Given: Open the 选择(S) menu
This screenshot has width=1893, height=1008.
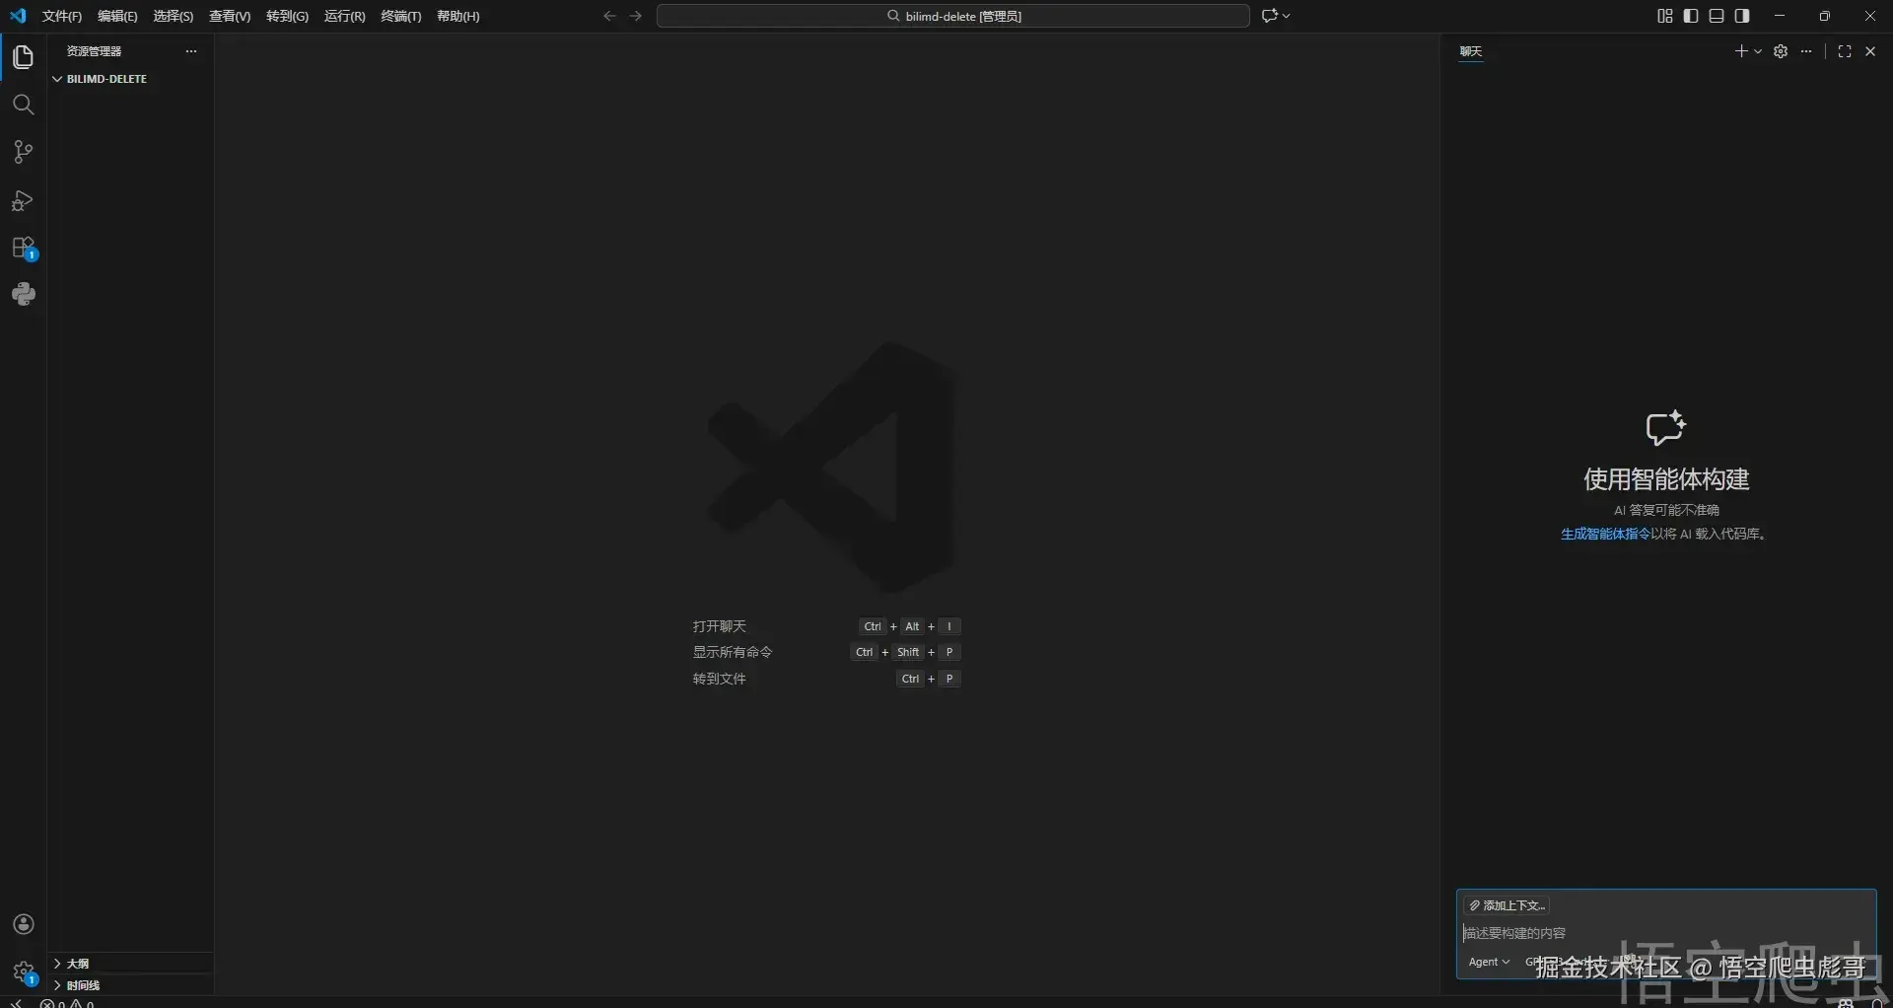Looking at the screenshot, I should tap(174, 17).
